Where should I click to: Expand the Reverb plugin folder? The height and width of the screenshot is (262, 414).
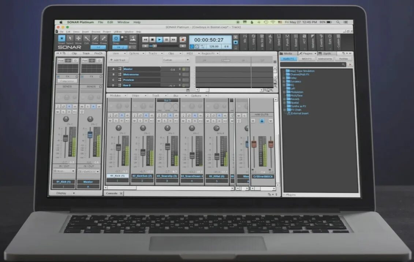click(x=284, y=99)
